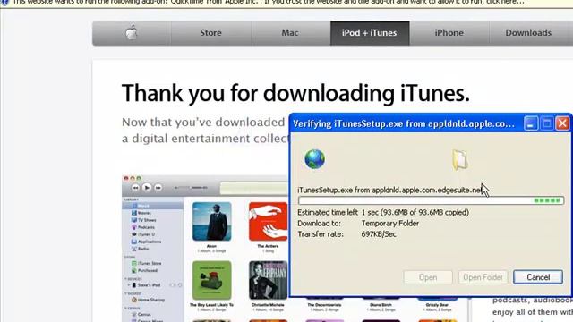This screenshot has height=322, width=573.
Task: Click the '697KB/Sec' transfer rate value
Action: point(379,234)
